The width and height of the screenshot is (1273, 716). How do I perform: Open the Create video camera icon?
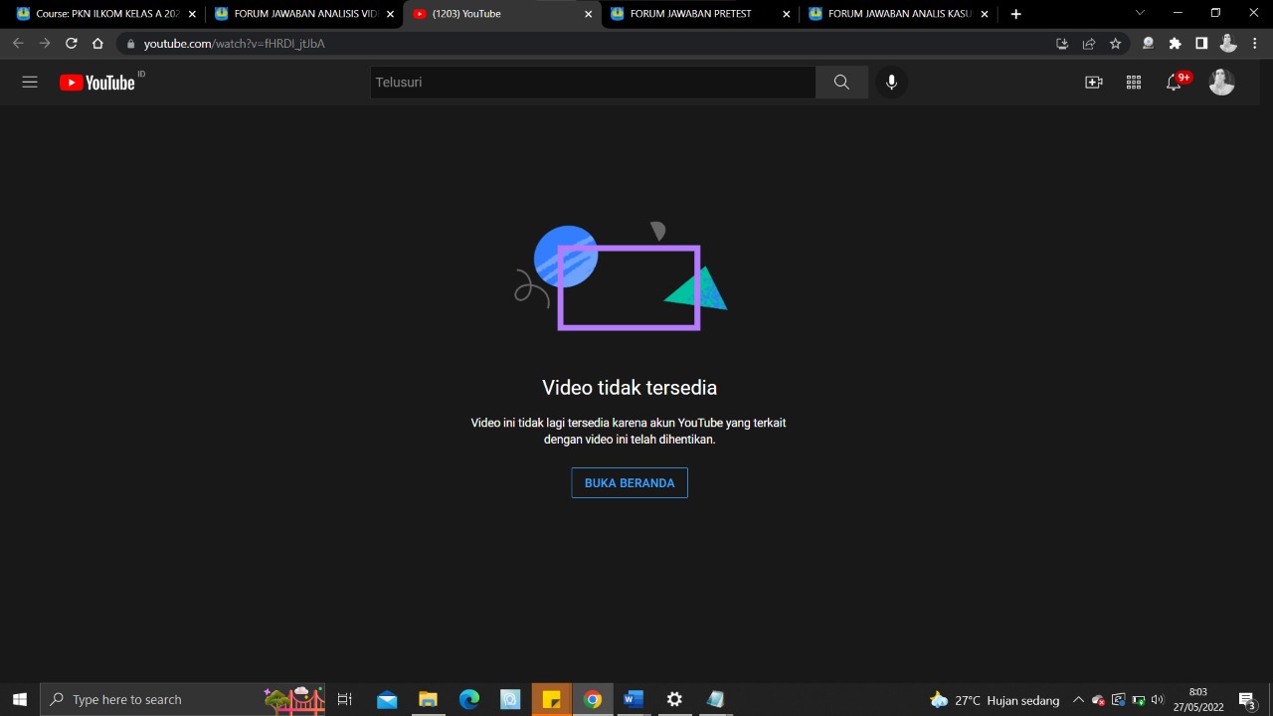click(1093, 83)
